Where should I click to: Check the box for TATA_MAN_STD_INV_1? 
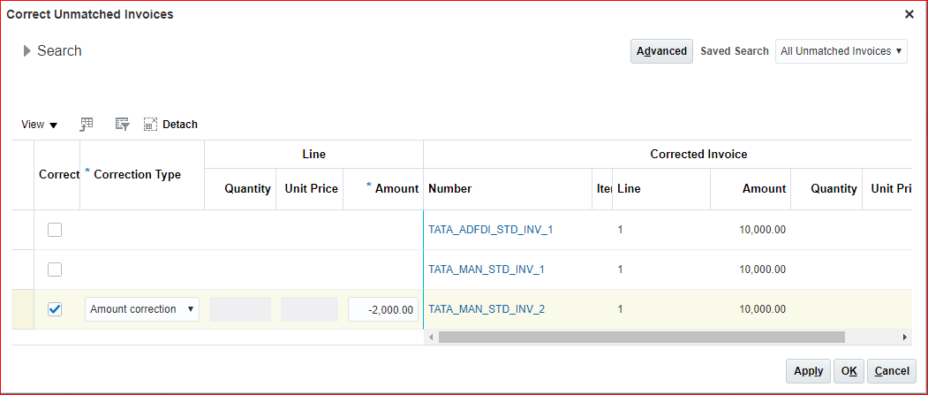pos(55,270)
